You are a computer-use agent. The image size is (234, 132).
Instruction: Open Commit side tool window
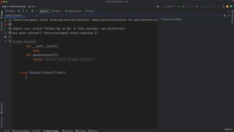coord(1,26)
